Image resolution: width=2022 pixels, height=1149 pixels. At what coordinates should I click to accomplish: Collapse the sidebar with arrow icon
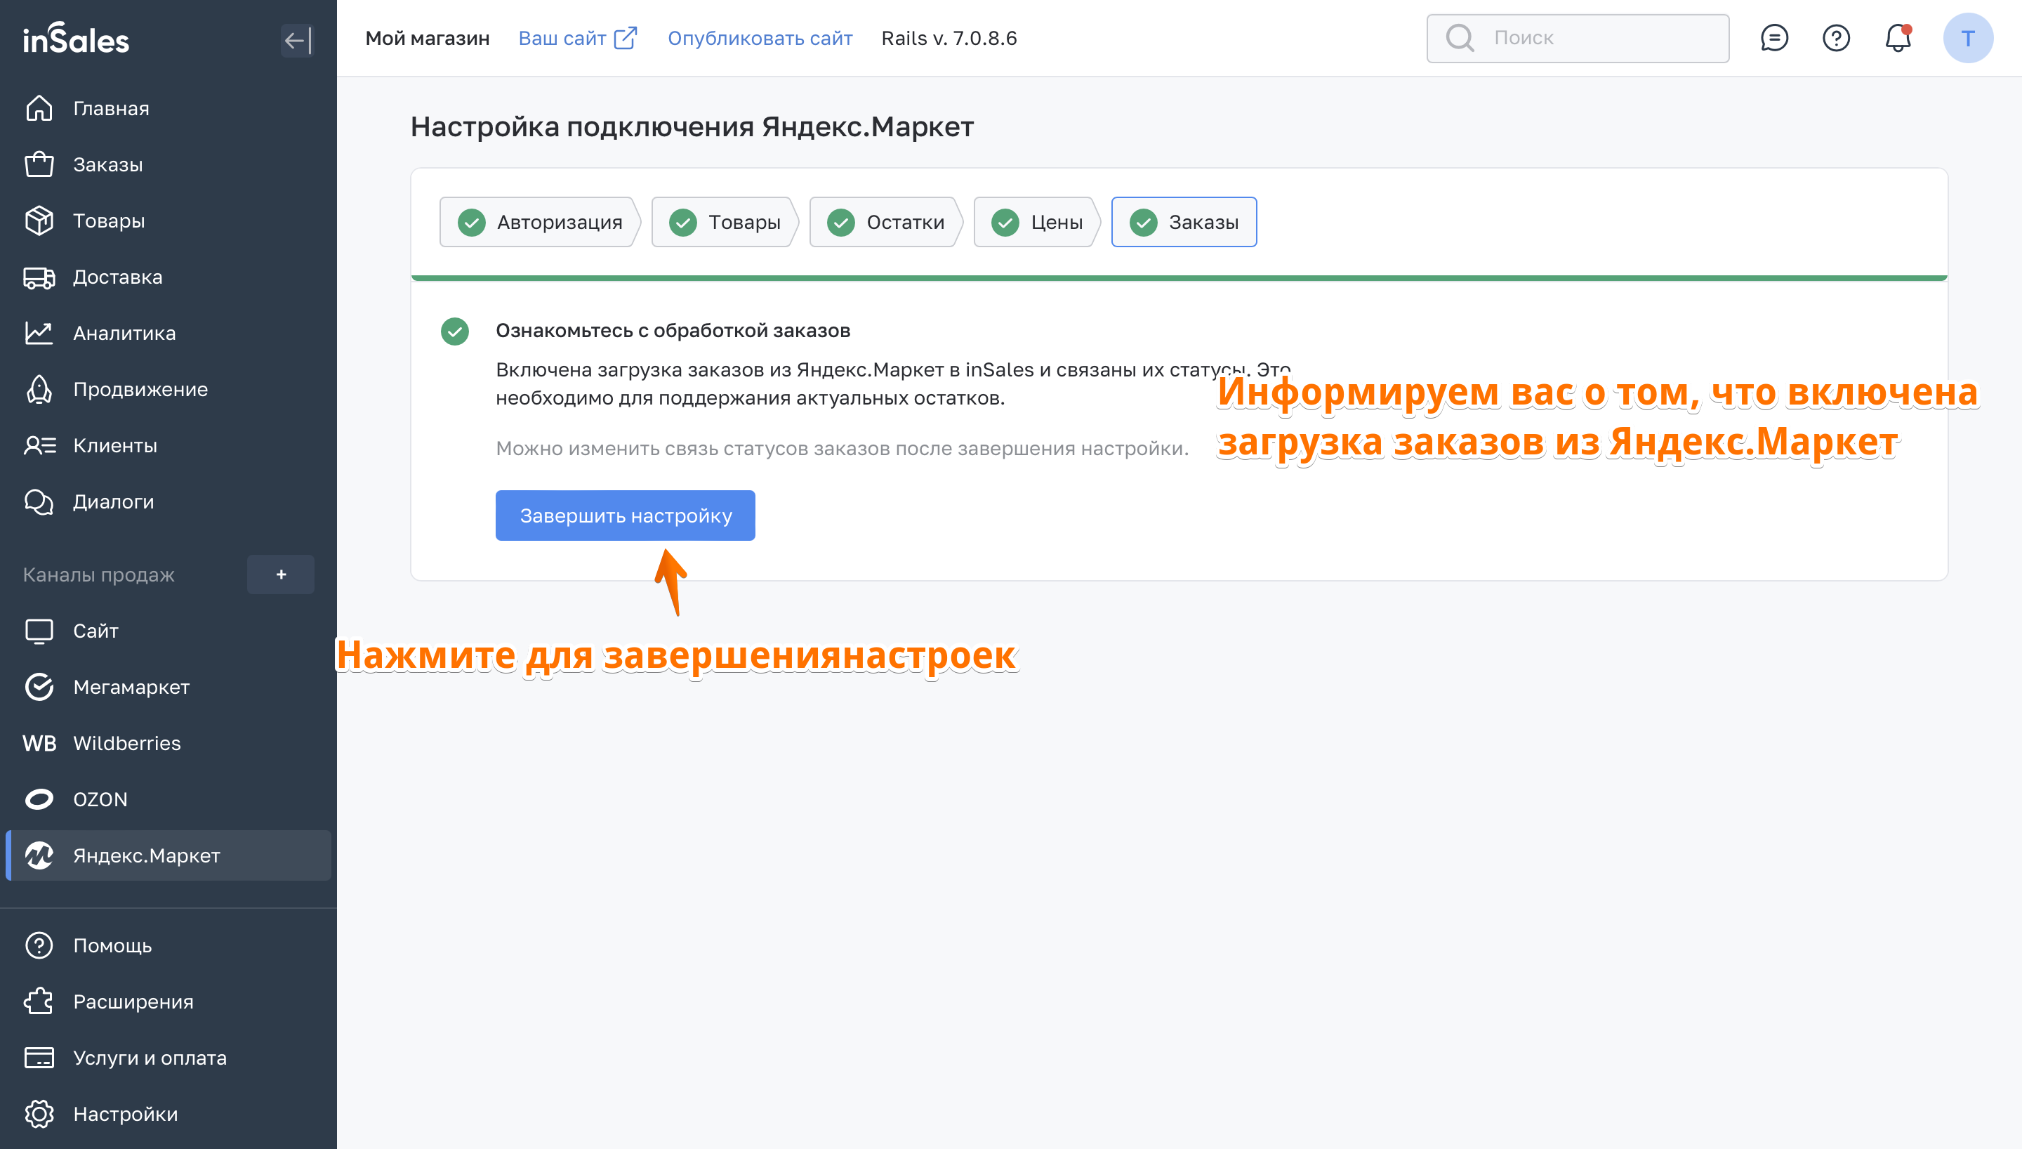pos(297,40)
